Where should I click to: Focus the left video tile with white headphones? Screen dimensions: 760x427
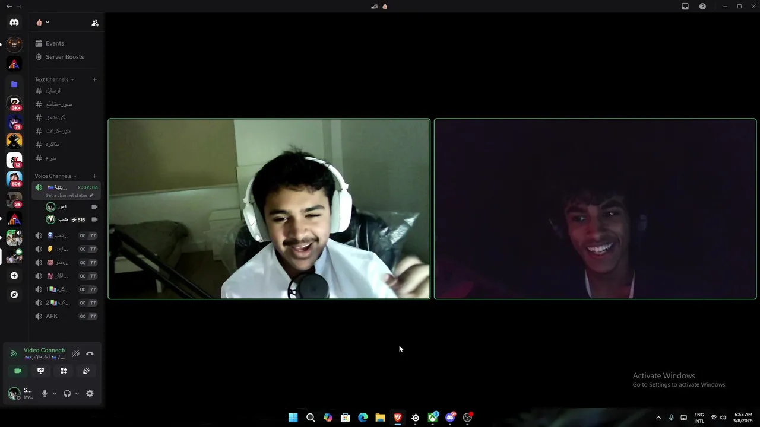click(x=269, y=209)
